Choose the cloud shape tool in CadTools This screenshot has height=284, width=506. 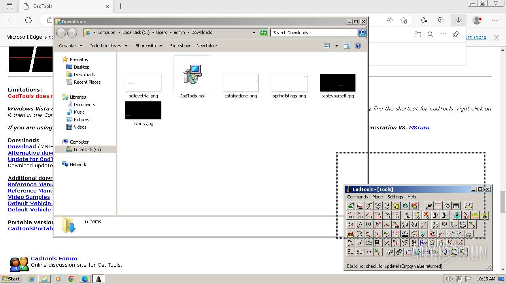click(447, 206)
